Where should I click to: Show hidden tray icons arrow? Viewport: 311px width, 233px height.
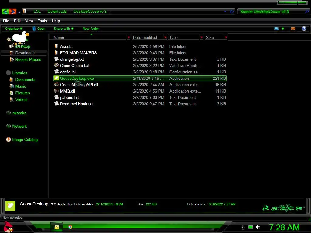click(x=243, y=228)
